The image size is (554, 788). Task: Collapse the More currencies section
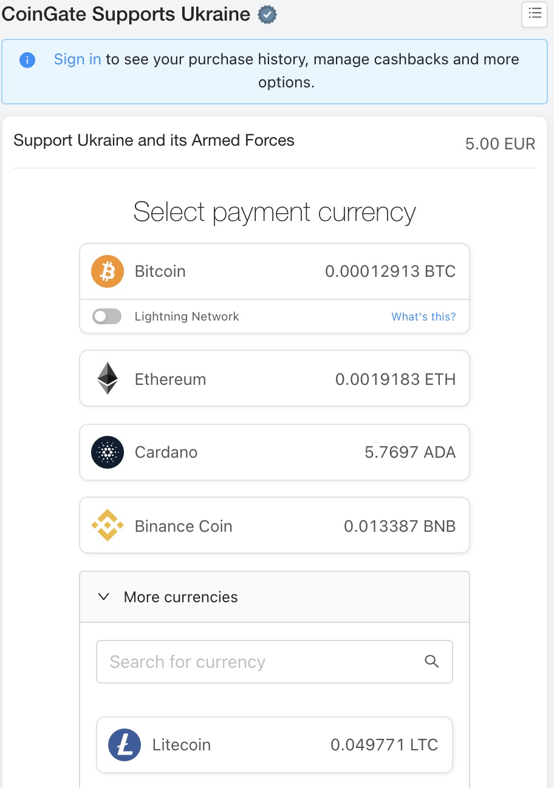click(x=181, y=597)
